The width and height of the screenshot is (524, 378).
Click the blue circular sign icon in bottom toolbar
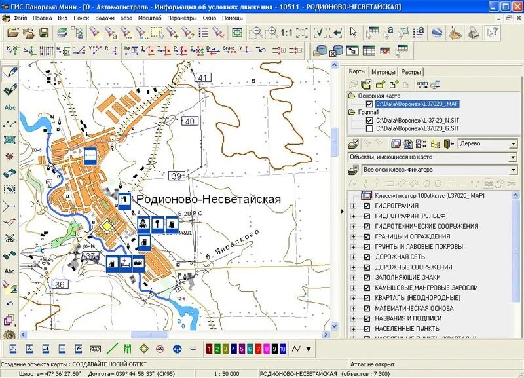click(x=177, y=349)
